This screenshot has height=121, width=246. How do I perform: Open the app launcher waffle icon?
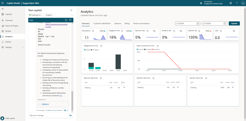click(x=3, y=3)
